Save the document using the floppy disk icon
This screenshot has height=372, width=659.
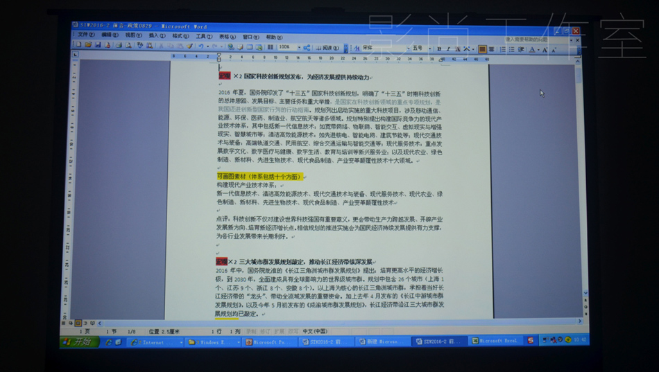[x=98, y=46]
